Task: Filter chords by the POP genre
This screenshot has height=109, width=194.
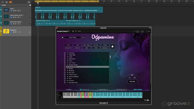Action: coord(68,45)
